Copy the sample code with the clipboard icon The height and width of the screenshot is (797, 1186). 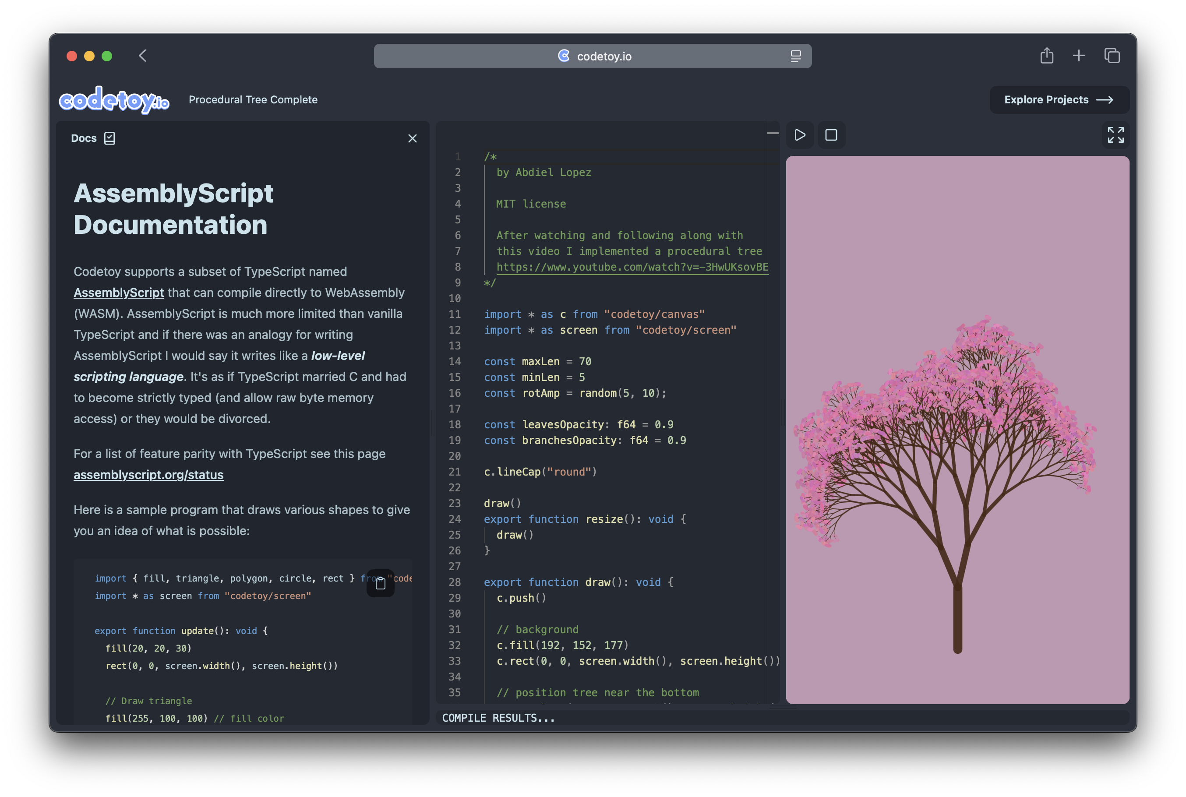[380, 583]
